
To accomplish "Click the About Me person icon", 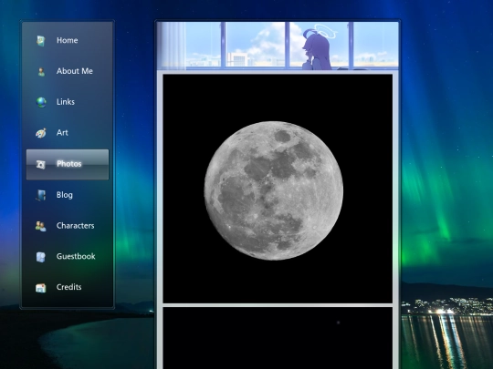I will (41, 72).
